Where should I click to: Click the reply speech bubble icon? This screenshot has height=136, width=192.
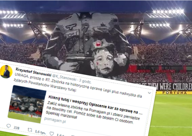(x=8, y=126)
